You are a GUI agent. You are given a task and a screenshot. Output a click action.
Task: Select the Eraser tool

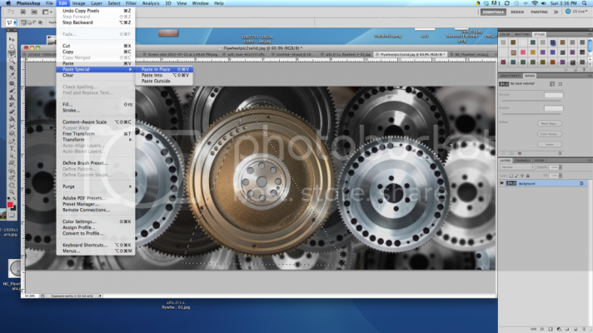(12, 112)
